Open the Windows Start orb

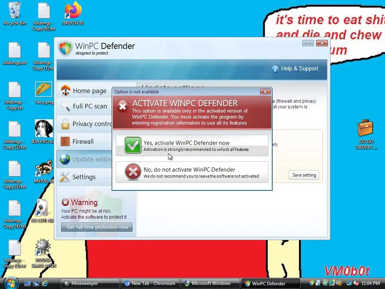[11, 283]
